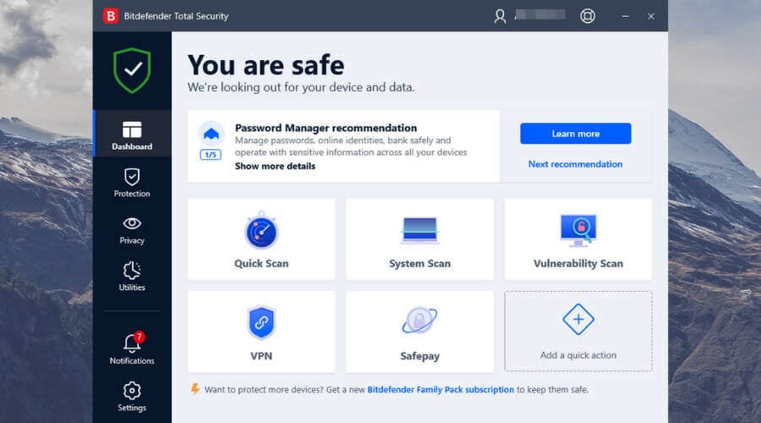Click the System Scan laptop icon
The height and width of the screenshot is (423, 761).
419,230
